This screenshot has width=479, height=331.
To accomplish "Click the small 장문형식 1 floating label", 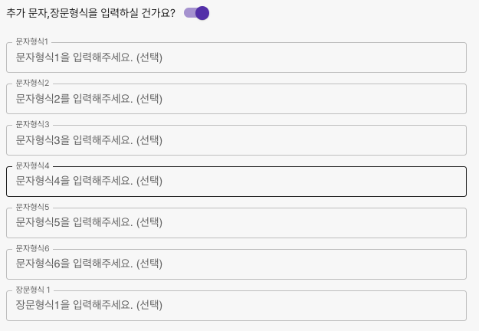I will [x=33, y=290].
